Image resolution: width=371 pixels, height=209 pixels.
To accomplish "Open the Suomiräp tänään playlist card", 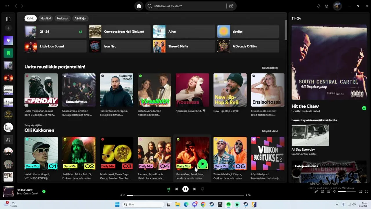I will pyautogui.click(x=117, y=90).
